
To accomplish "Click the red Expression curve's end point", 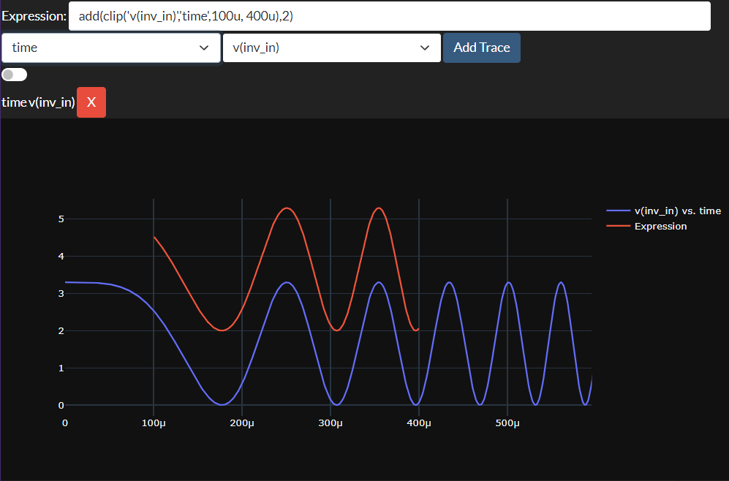I will (x=418, y=330).
